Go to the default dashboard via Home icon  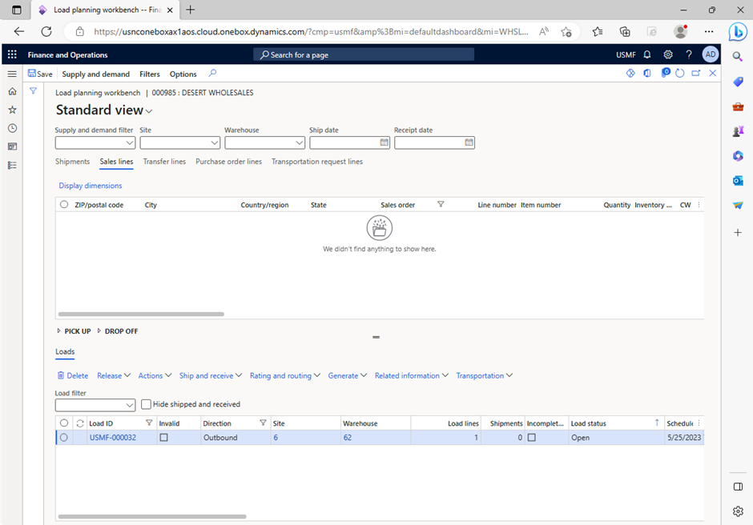[x=11, y=91]
